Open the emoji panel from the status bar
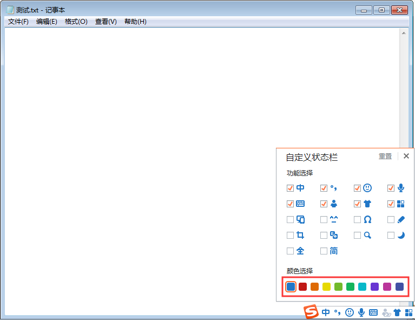Viewport: 415px width, 320px height. 350,312
